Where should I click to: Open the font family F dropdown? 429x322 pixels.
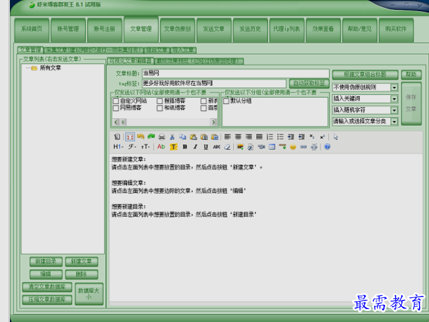133,147
